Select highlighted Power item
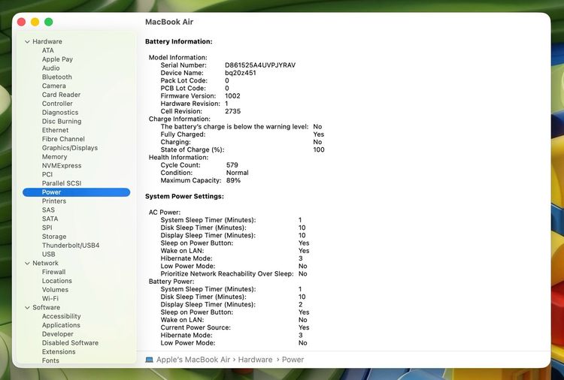 [76, 192]
